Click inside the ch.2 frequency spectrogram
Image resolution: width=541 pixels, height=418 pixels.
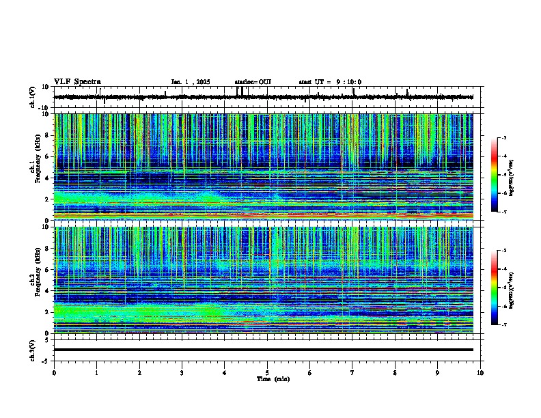[264, 280]
